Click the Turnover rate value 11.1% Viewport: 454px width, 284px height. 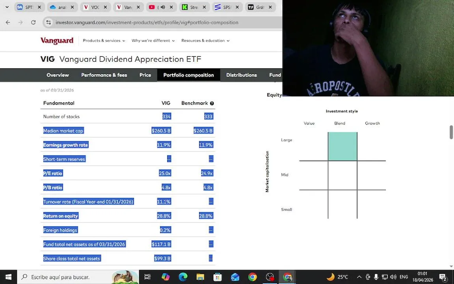(164, 202)
